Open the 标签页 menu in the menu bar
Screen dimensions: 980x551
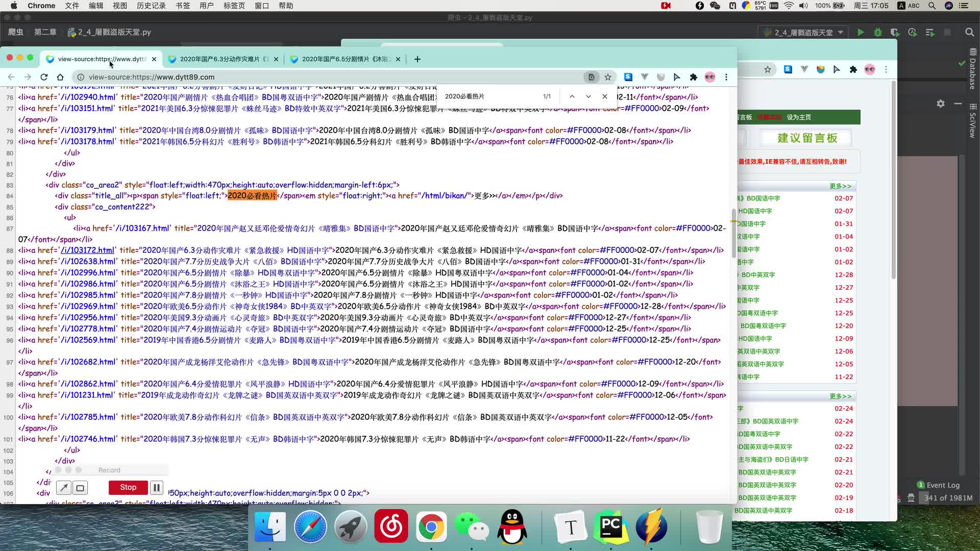234,6
